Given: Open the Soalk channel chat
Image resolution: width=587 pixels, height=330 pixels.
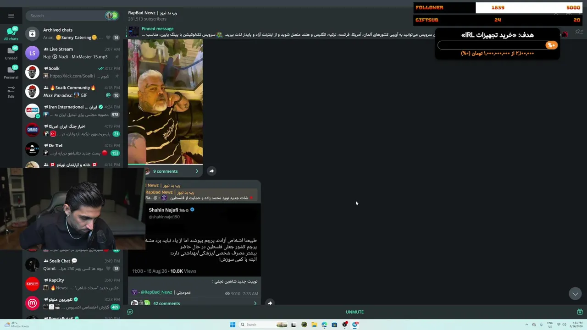Looking at the screenshot, I should tap(73, 72).
